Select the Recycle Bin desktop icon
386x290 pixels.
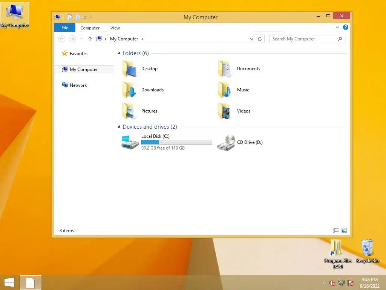367,251
